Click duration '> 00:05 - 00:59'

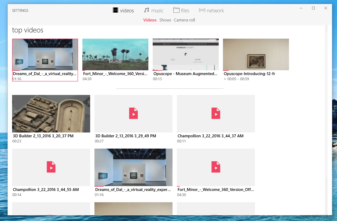pos(236,79)
